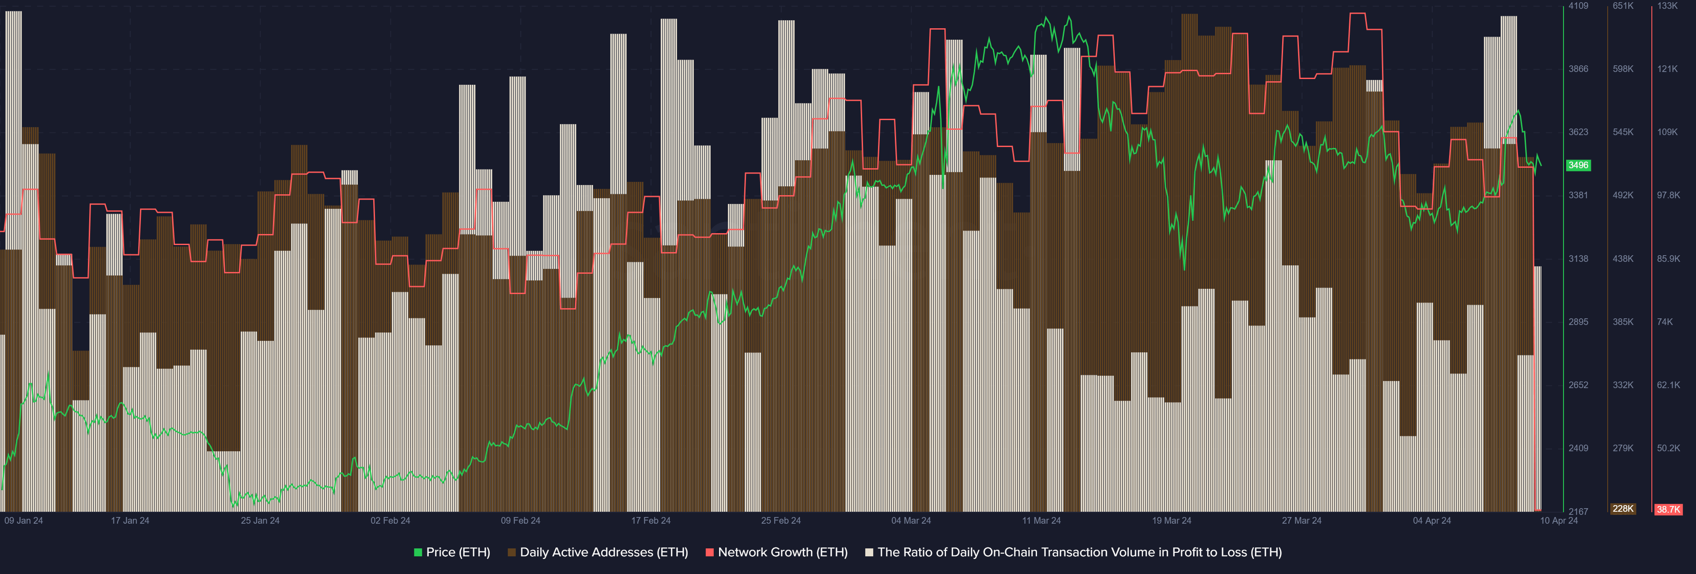Image resolution: width=1696 pixels, height=574 pixels.
Task: Click the 3381 price axis label
Action: click(1578, 196)
